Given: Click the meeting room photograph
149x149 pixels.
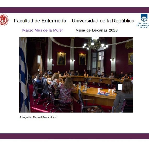Looking at the screenshot, I should [76, 75].
